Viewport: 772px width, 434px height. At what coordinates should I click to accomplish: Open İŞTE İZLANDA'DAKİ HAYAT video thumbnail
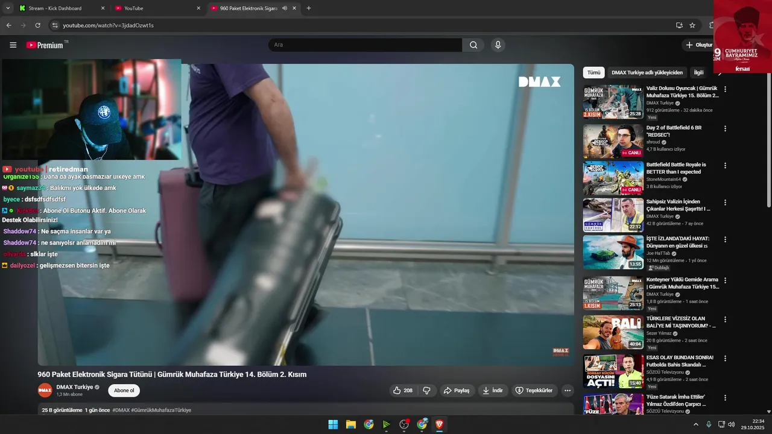coord(613,252)
